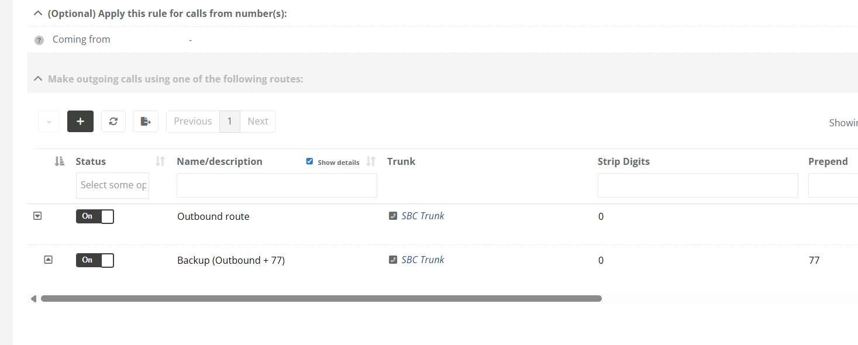This screenshot has width=858, height=345.
Task: Move Backup route up with arrow icon
Action: [49, 260]
